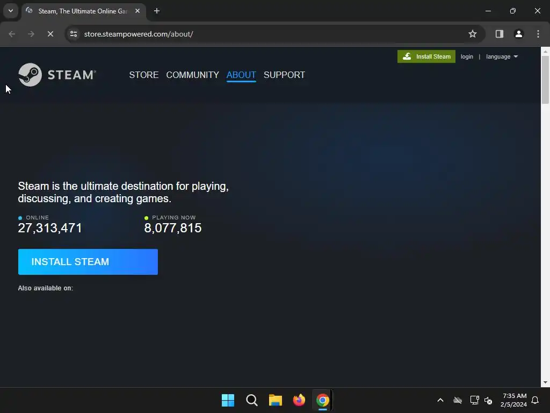Image resolution: width=550 pixels, height=413 pixels.
Task: Close the Steam browser tab
Action: pos(137,11)
